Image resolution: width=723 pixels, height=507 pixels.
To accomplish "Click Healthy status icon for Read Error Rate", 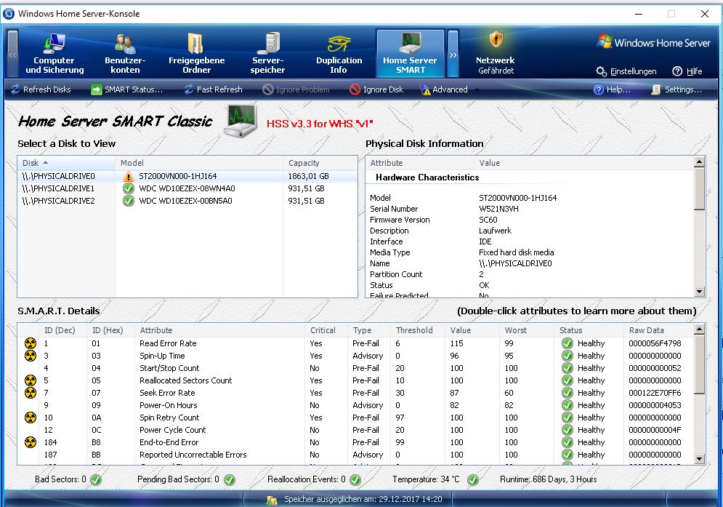I will click(568, 343).
